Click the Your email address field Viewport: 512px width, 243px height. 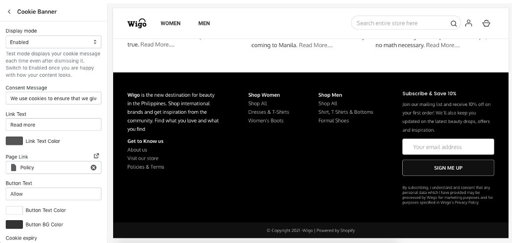[448, 147]
